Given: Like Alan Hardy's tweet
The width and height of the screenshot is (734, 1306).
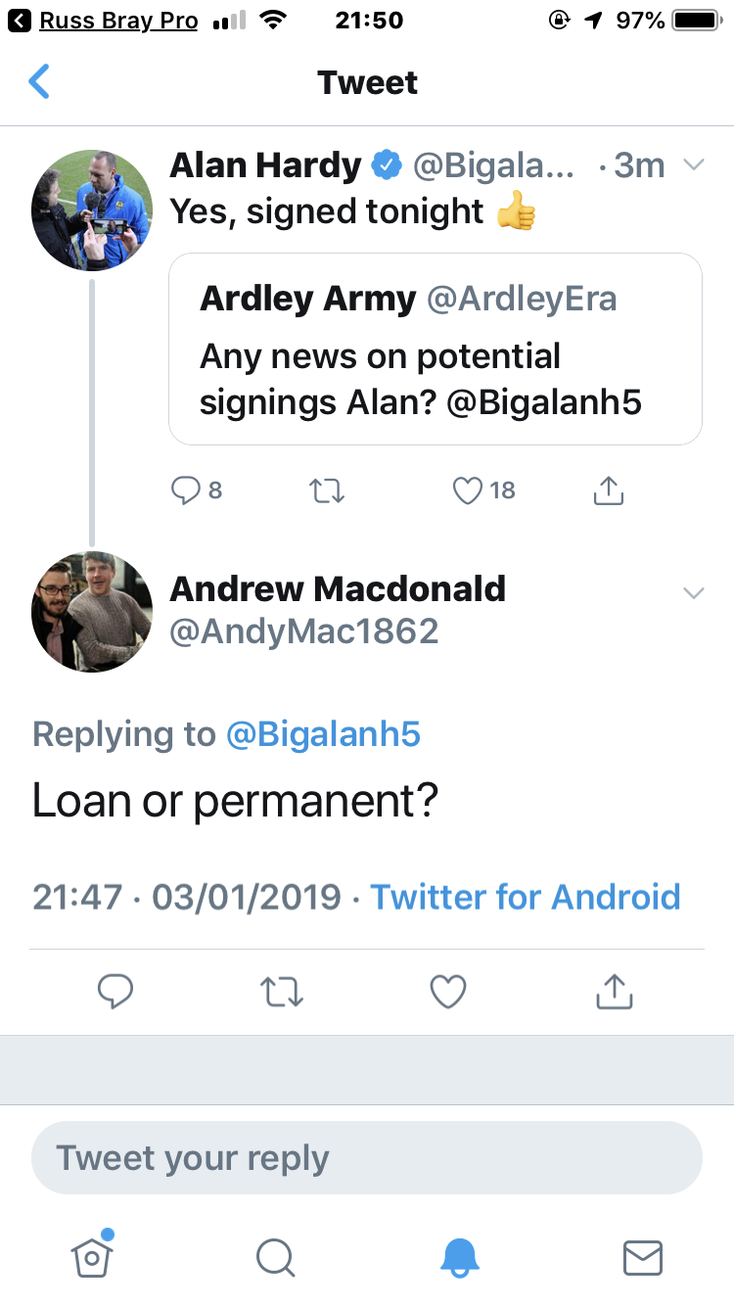Looking at the screenshot, I should point(469,490).
